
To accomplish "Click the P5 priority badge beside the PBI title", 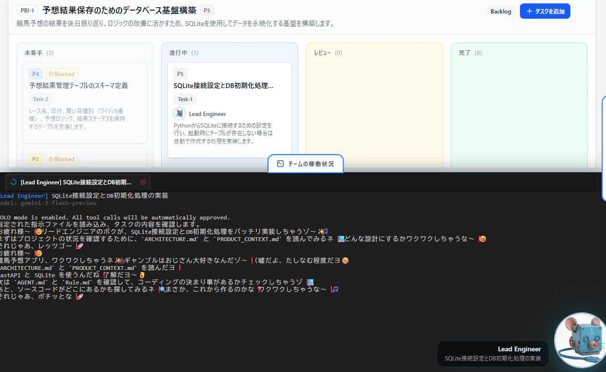I will coord(207,10).
